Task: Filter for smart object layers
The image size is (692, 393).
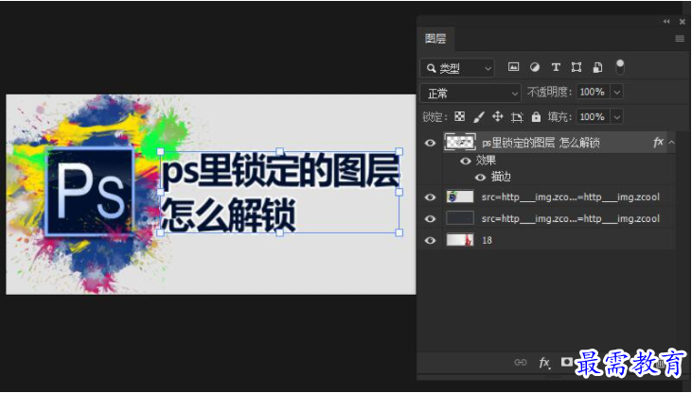Action: 597,67
